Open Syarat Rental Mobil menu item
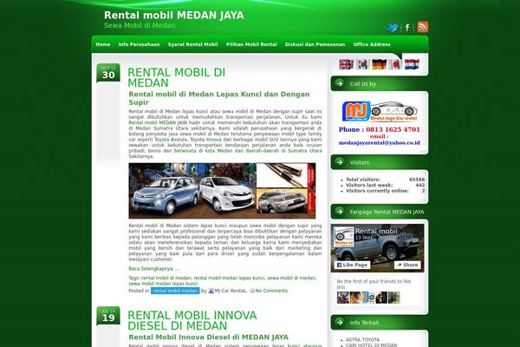This screenshot has height=347, width=520. coord(192,44)
